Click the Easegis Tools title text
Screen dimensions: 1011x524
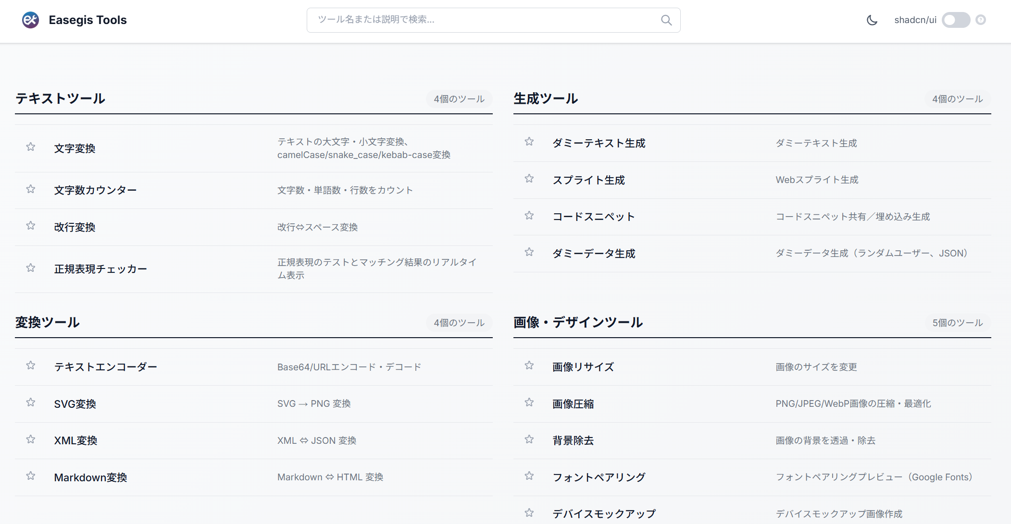pyautogui.click(x=87, y=20)
